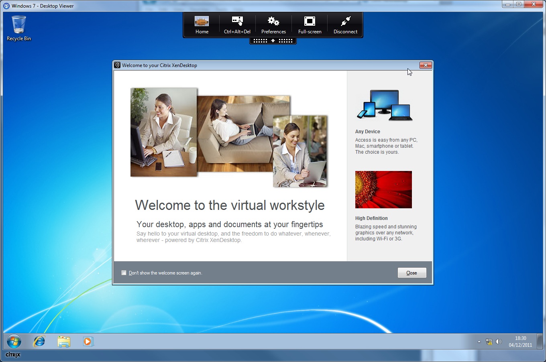Maximize the Desktop Viewer window
The image size is (546, 362).
[x=519, y=4]
